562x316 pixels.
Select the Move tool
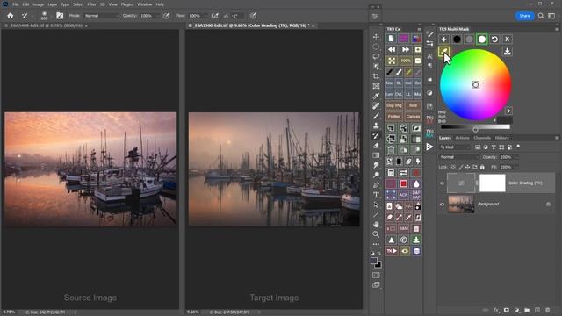pyautogui.click(x=376, y=37)
